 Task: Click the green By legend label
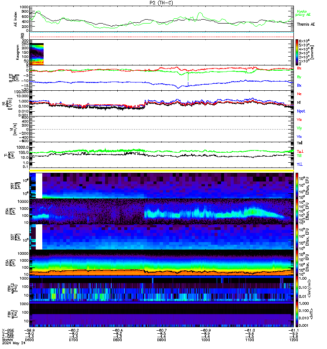[x=299, y=77]
